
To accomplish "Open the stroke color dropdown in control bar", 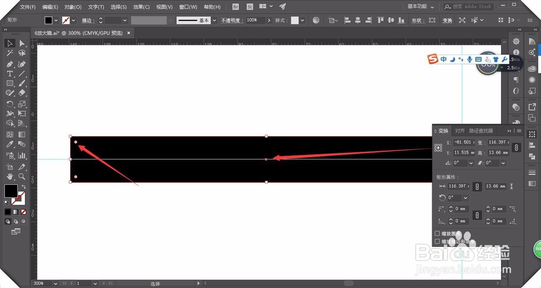I will (x=74, y=21).
